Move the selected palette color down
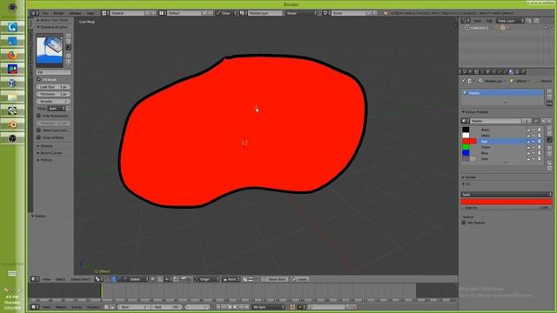Image resolution: width=557 pixels, height=313 pixels. point(549,154)
